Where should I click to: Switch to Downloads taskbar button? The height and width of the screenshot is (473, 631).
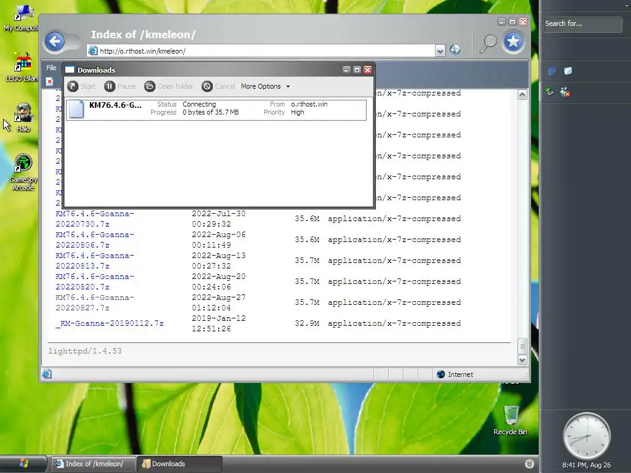point(179,464)
